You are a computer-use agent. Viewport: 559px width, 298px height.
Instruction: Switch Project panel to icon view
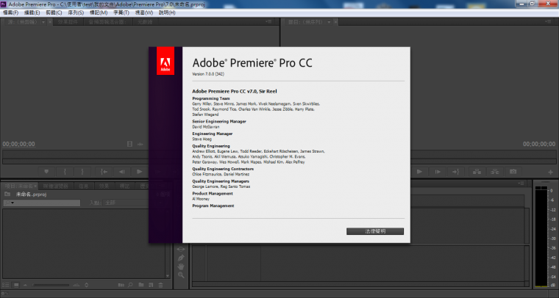[16, 285]
